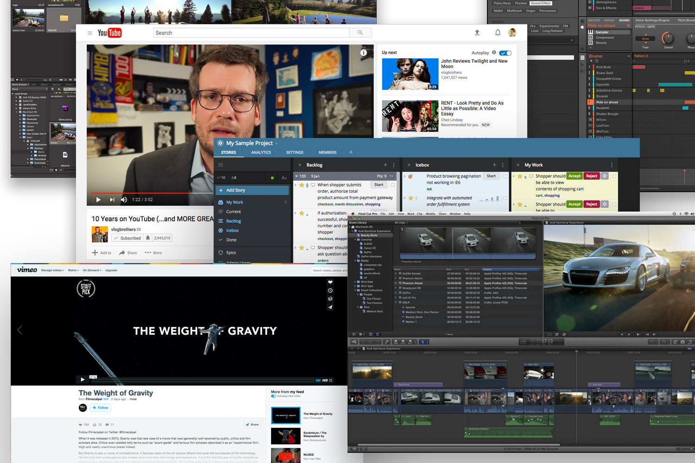
Task: Skip to next YouTube video
Action: pyautogui.click(x=112, y=200)
